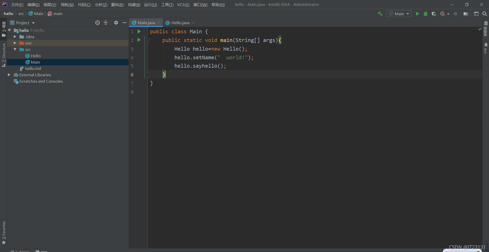Open the Ant side tool window

tap(486, 48)
